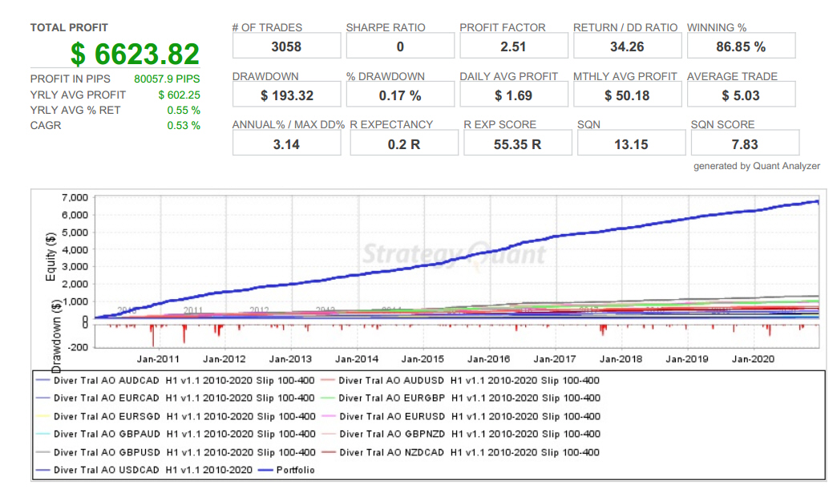
Task: Select the yearly avg profit $ 602.25
Action: [x=179, y=95]
